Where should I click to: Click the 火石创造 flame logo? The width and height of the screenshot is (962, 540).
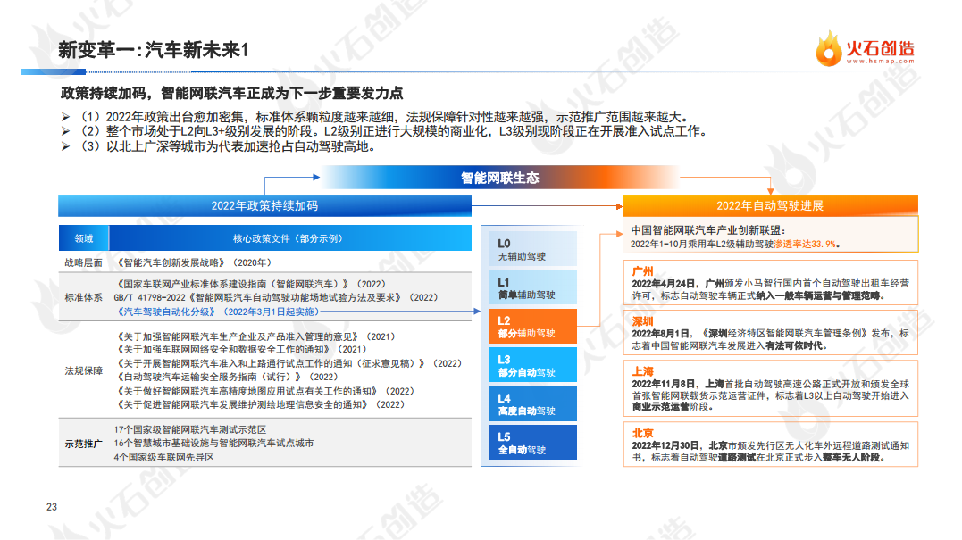tap(828, 48)
